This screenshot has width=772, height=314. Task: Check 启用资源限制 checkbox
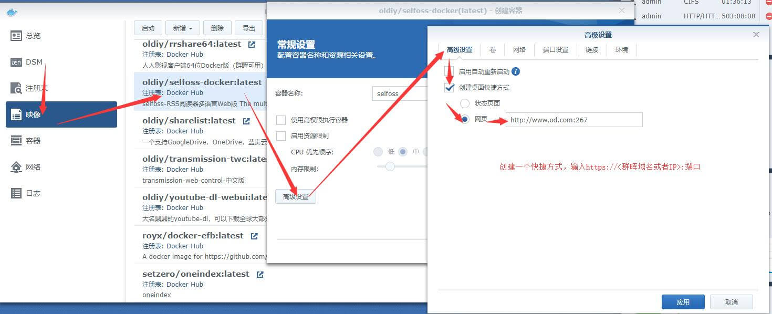click(x=281, y=135)
